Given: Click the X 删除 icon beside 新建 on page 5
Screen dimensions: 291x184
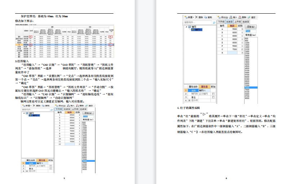Looking at the screenshot, I should [x=34, y=106].
